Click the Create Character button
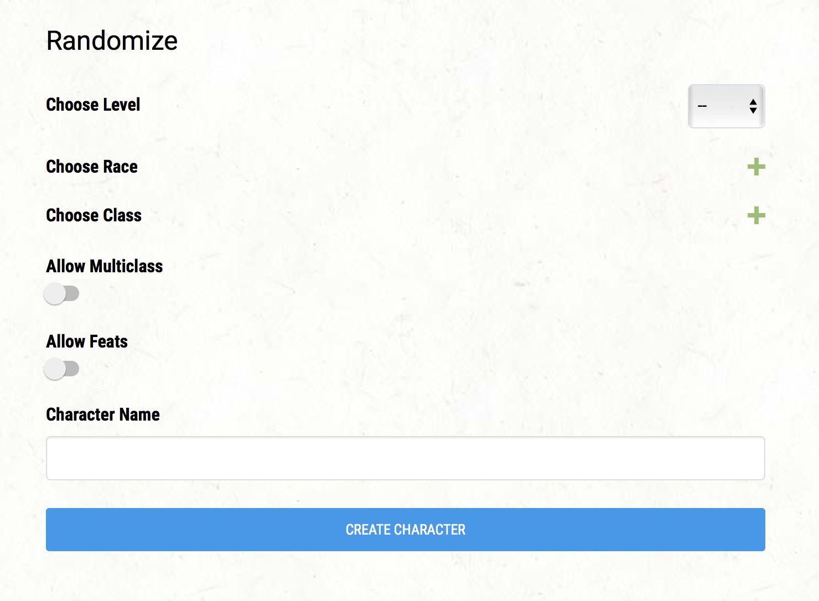This screenshot has width=819, height=601. tap(406, 530)
